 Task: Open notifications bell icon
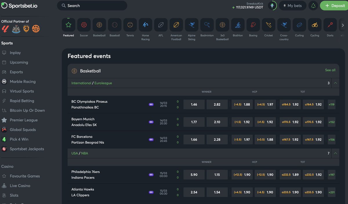pos(313,6)
